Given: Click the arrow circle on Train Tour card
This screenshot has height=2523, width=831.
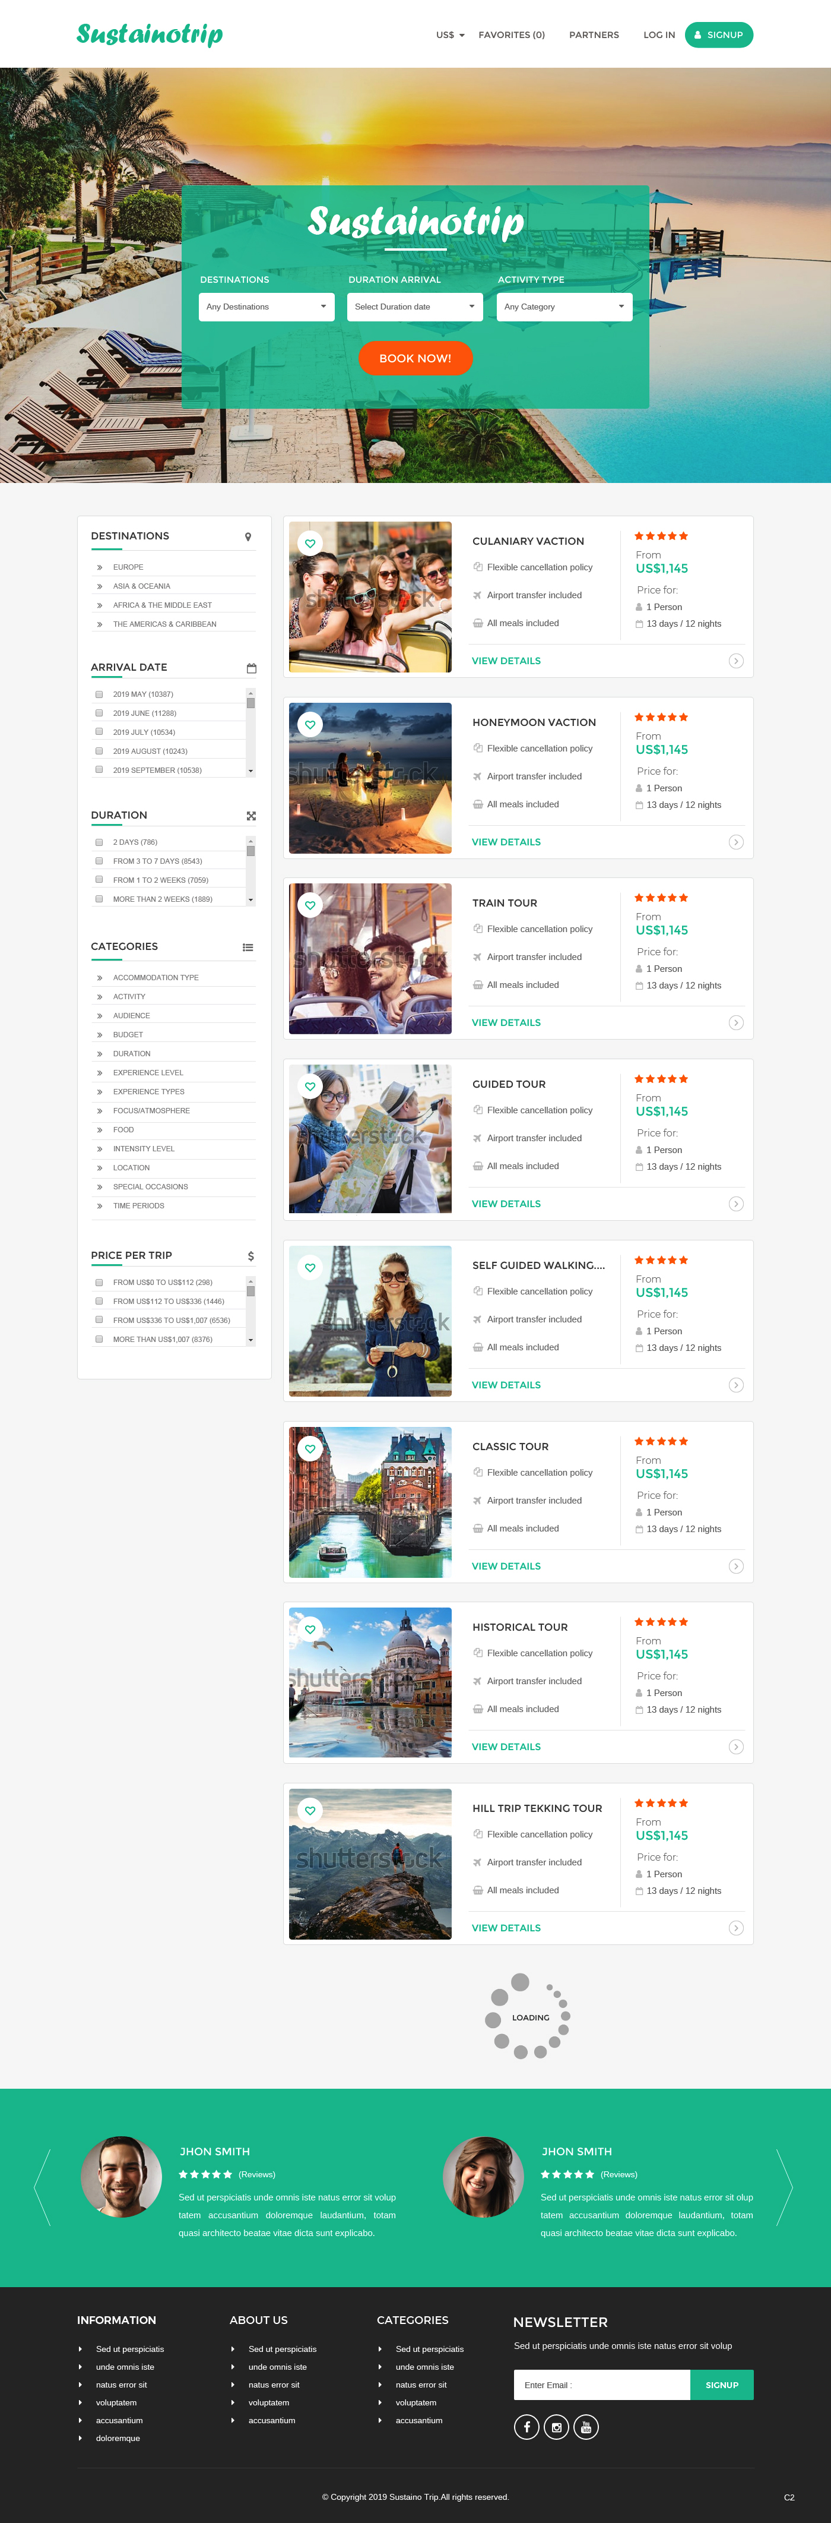Looking at the screenshot, I should coord(736,1022).
